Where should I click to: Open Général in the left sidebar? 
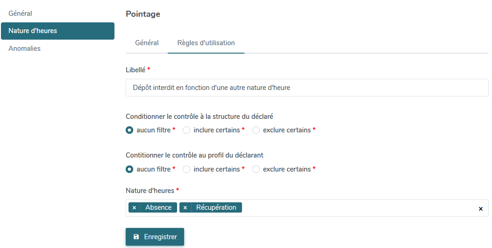[21, 14]
